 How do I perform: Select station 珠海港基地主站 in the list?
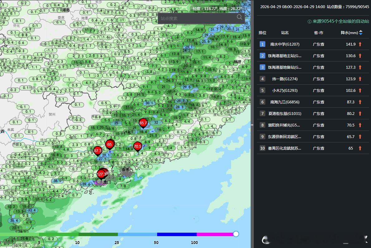coord(285,56)
